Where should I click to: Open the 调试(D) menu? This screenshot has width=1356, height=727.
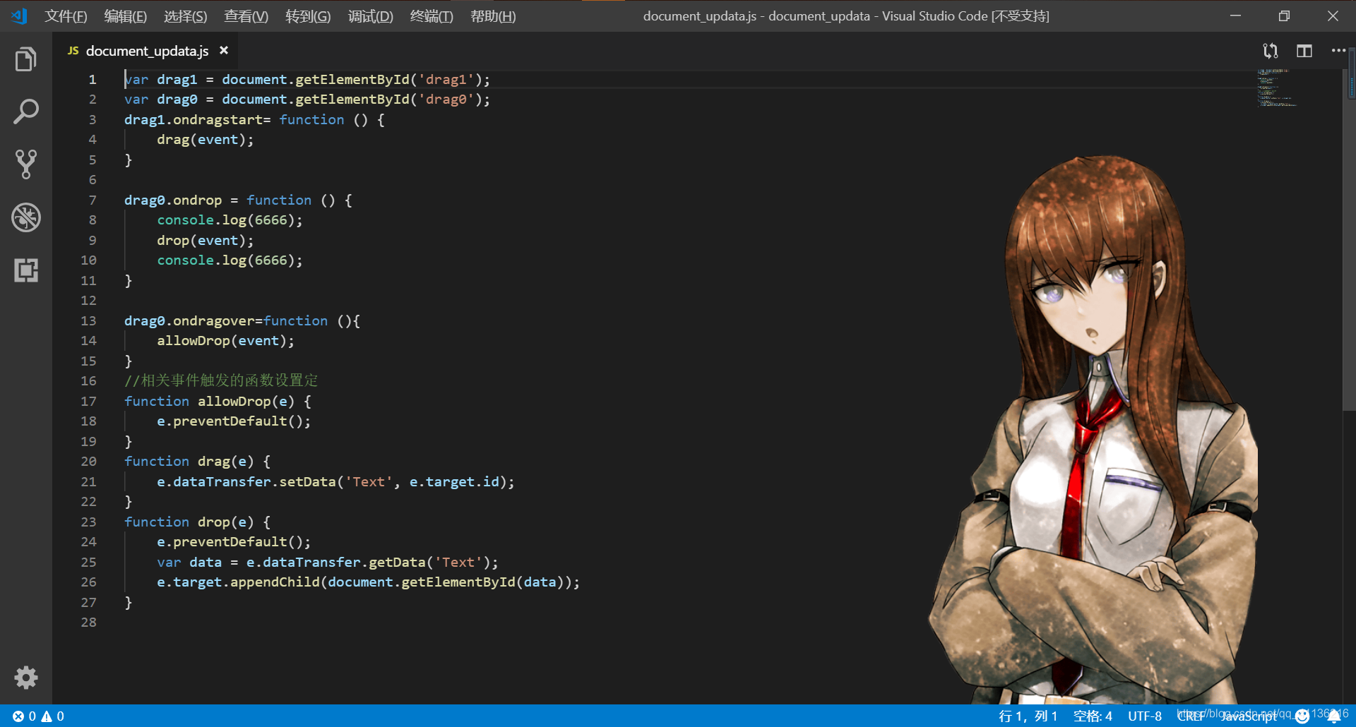coord(370,16)
